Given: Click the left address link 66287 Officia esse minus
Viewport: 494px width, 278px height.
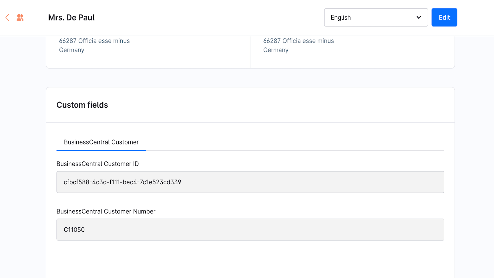Looking at the screenshot, I should [94, 41].
